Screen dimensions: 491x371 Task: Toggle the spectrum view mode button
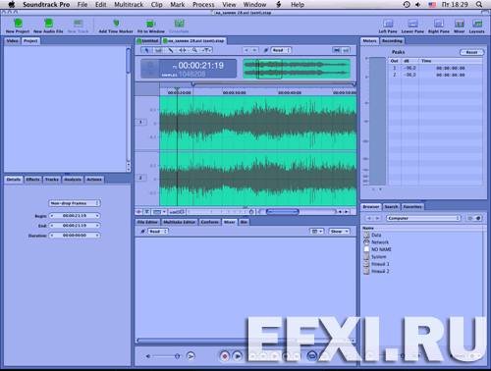click(346, 50)
